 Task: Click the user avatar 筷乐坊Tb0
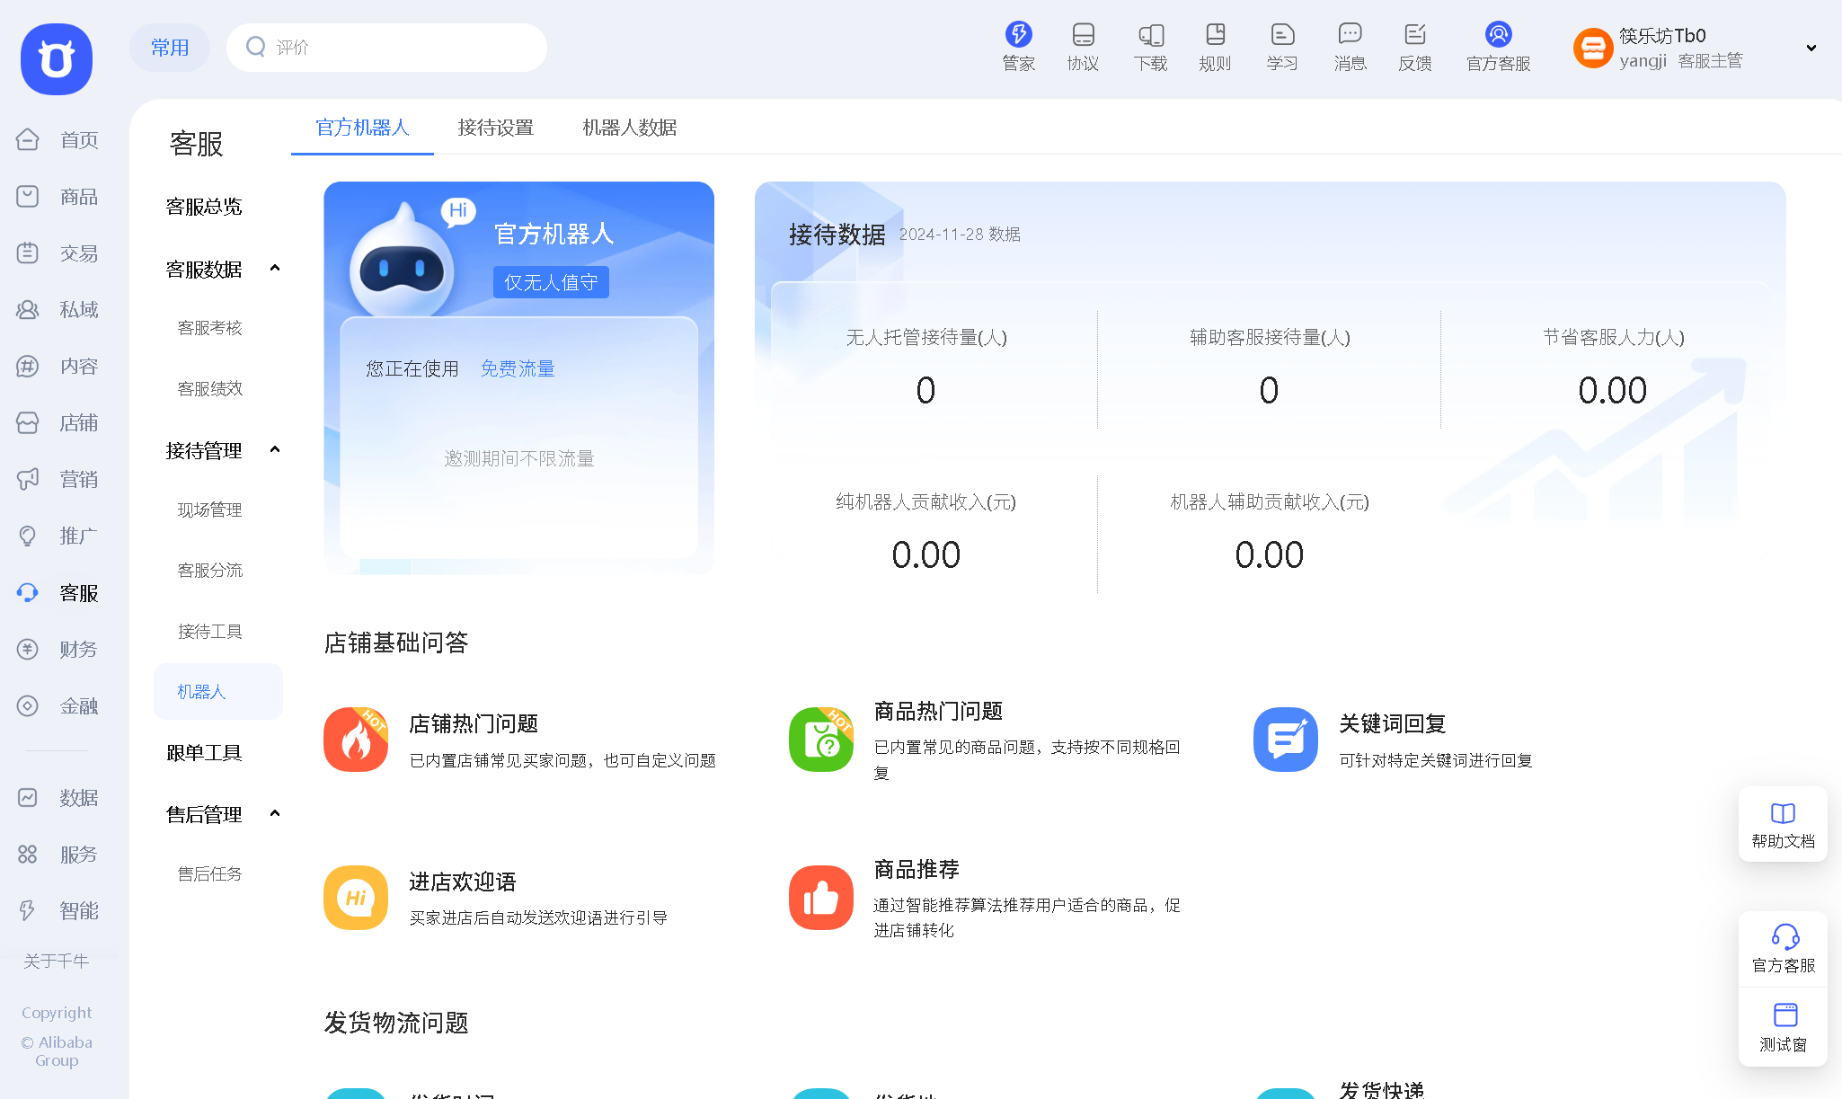[x=1593, y=48]
